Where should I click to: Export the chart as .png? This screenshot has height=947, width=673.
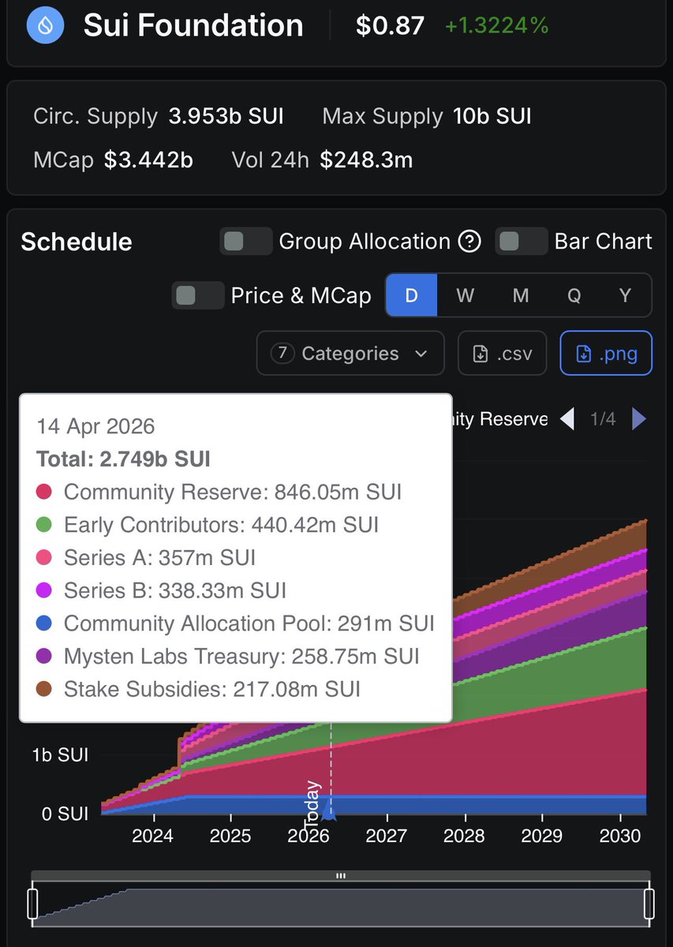click(x=606, y=354)
